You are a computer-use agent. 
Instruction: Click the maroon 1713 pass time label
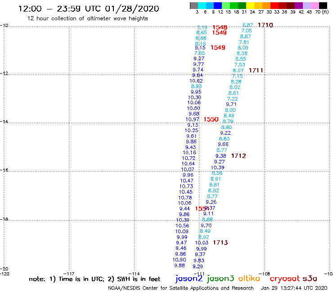(x=220, y=243)
